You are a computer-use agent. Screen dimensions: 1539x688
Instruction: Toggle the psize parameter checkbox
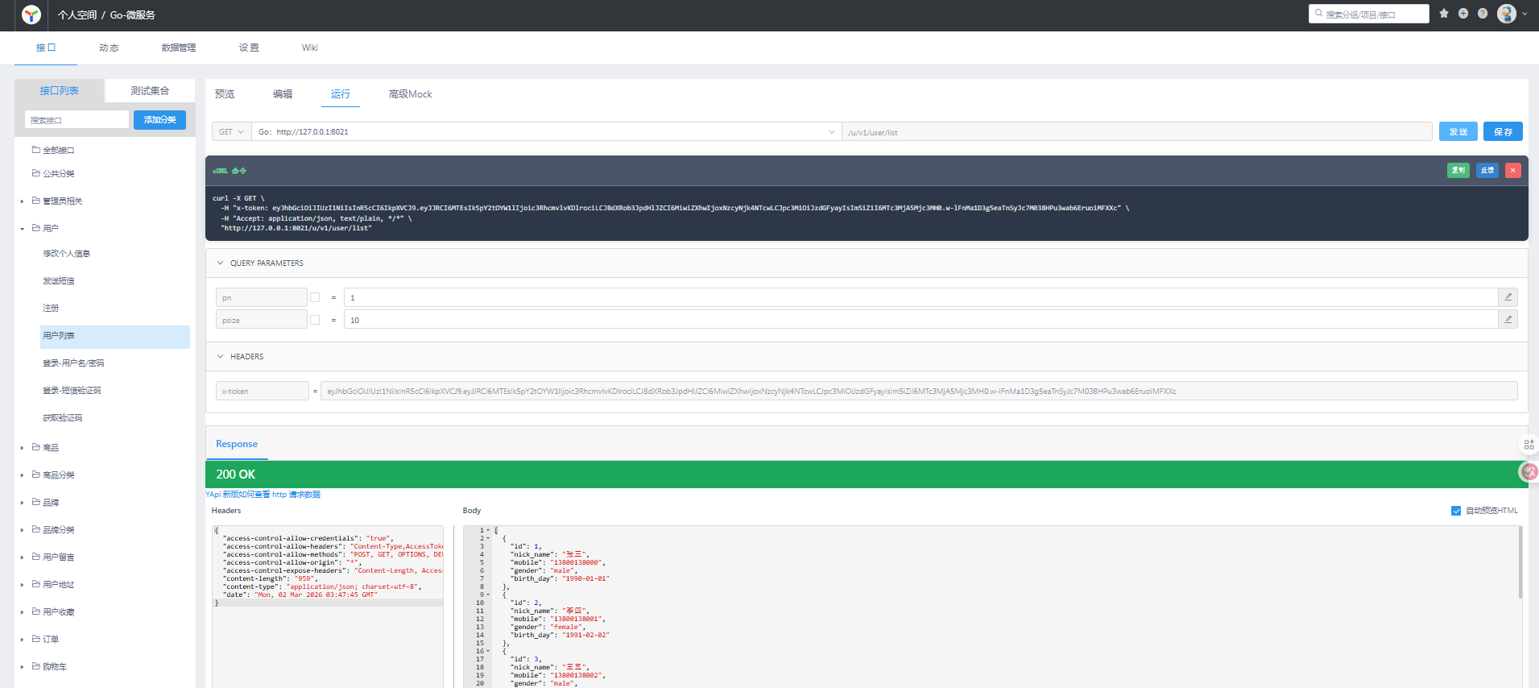pos(315,320)
